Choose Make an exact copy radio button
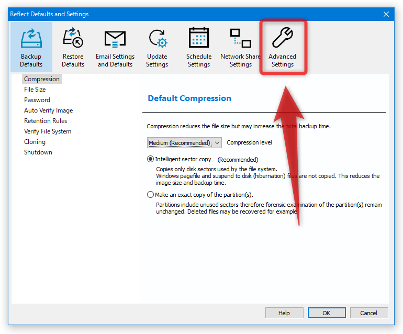This screenshot has height=334, width=403. (x=150, y=195)
